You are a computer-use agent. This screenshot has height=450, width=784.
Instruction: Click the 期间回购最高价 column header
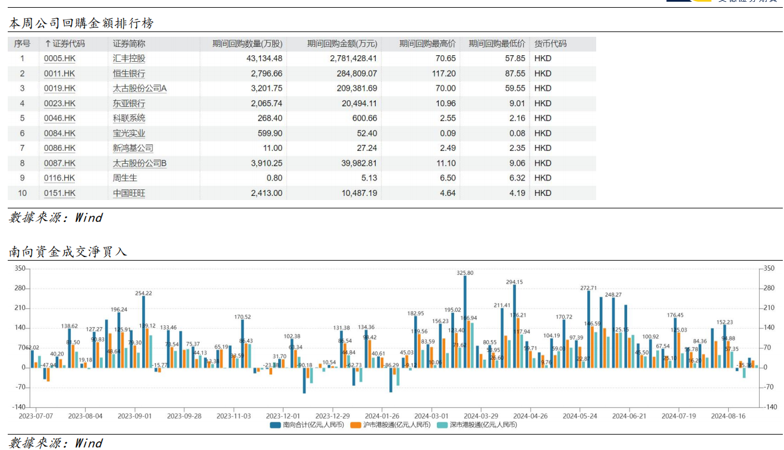[x=427, y=44]
